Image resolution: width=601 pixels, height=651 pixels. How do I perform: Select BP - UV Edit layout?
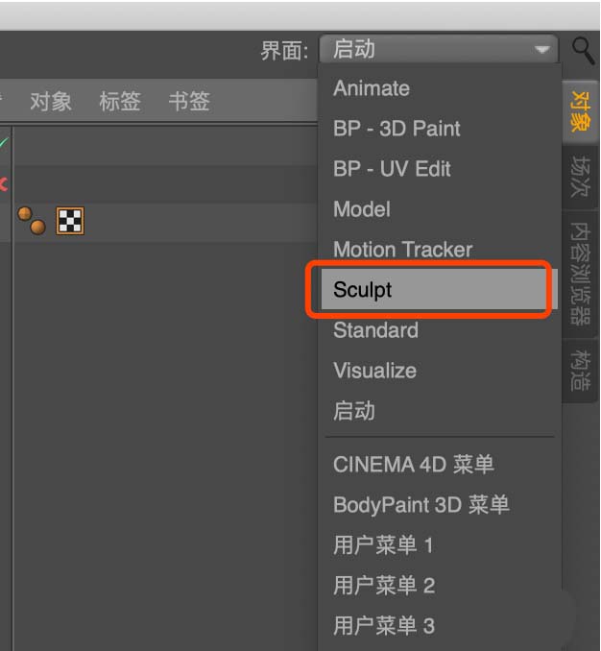[x=392, y=169]
